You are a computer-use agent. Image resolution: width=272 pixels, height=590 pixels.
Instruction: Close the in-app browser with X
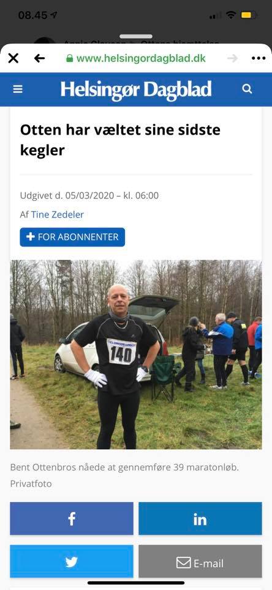click(x=13, y=58)
